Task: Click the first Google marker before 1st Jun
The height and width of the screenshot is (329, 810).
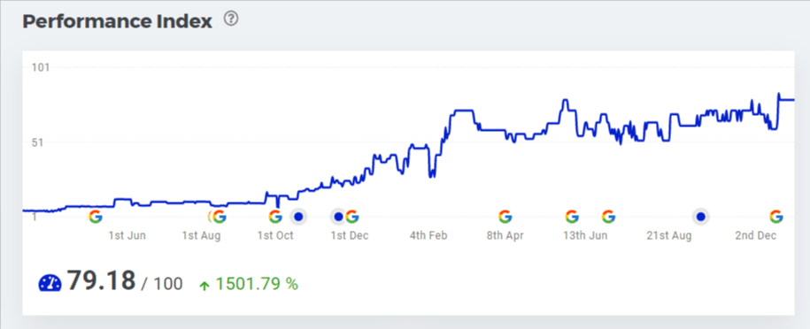Action: click(95, 217)
